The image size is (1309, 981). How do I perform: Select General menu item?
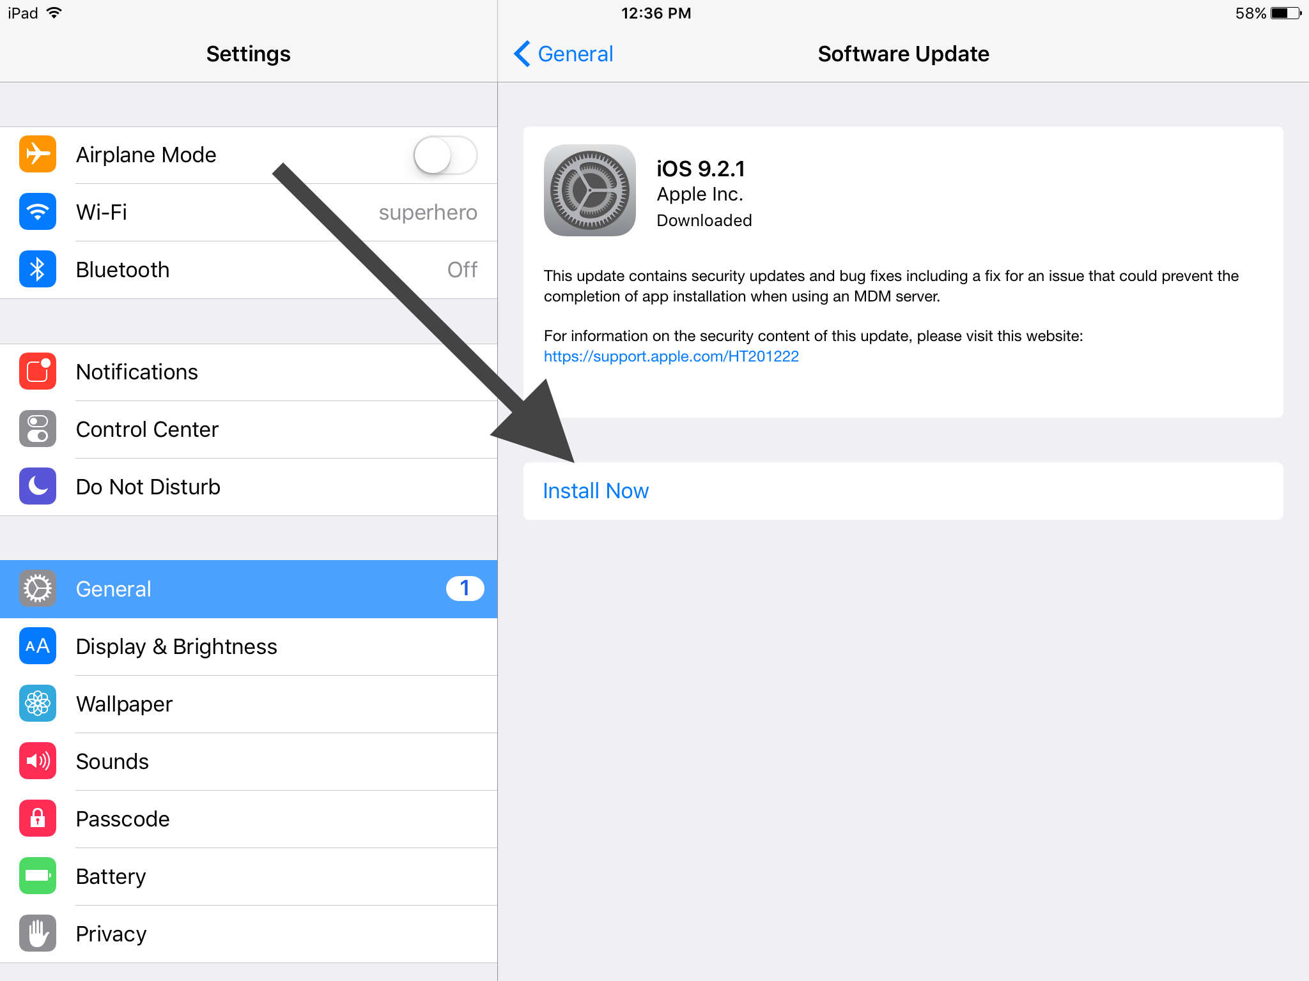(x=247, y=588)
